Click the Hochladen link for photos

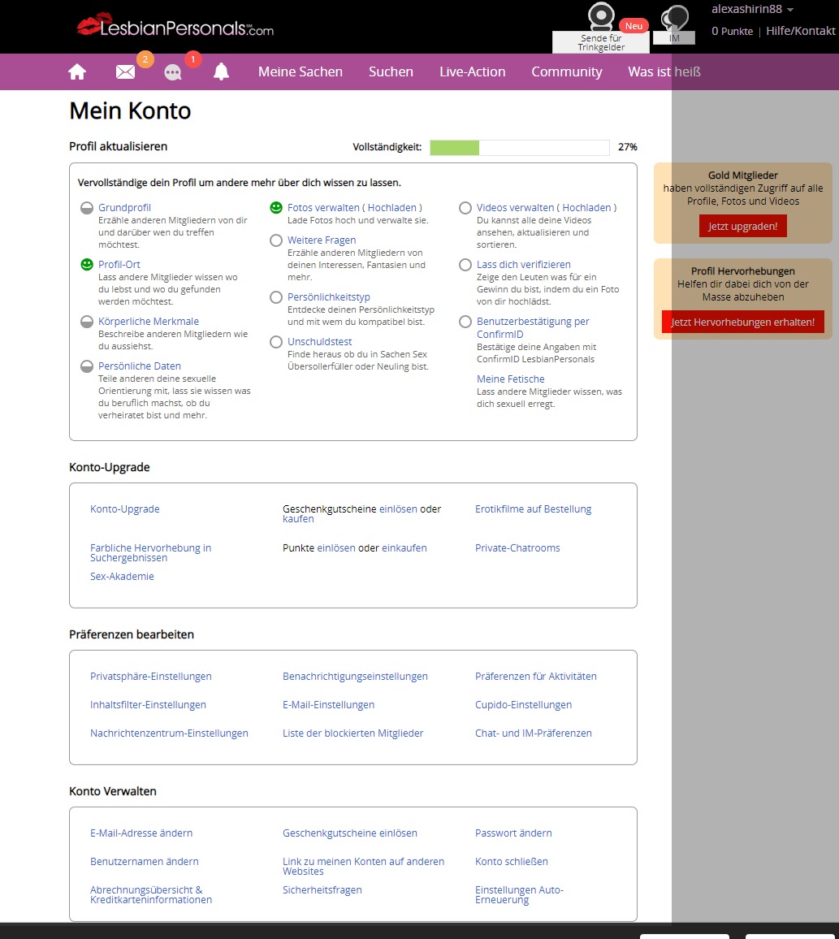391,208
